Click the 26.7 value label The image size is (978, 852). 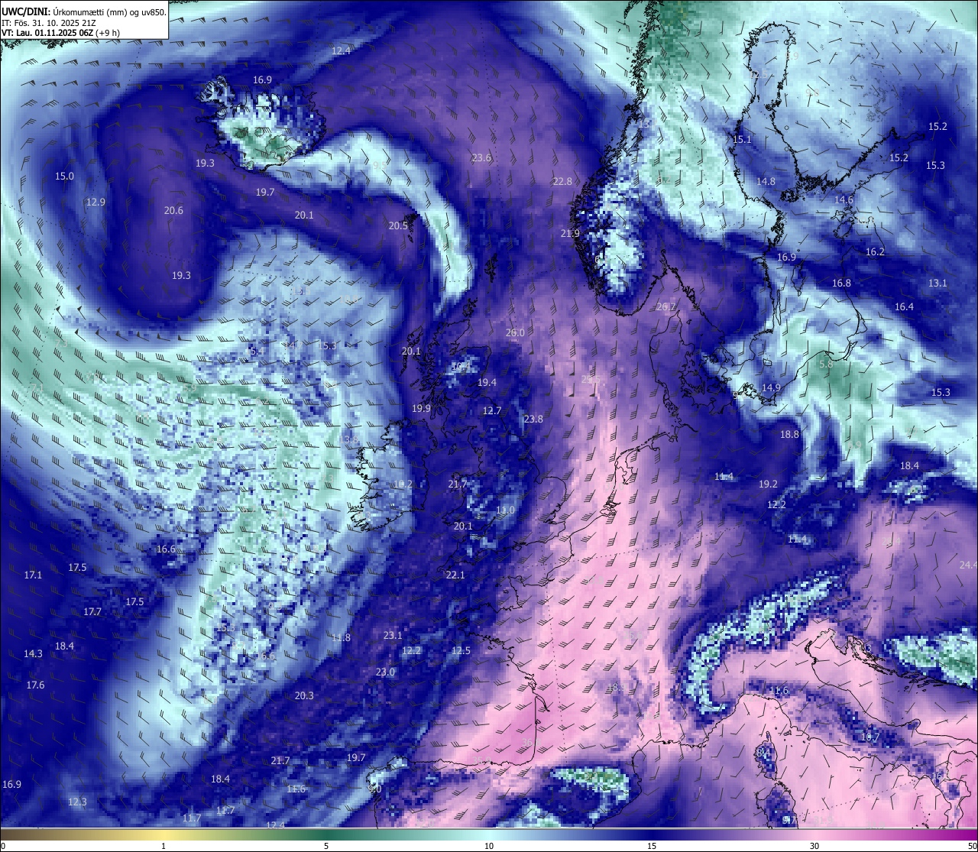point(666,307)
